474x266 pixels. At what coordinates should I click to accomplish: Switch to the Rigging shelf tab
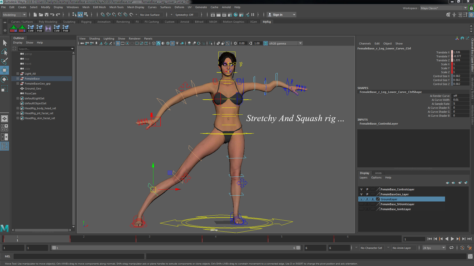pos(86,22)
